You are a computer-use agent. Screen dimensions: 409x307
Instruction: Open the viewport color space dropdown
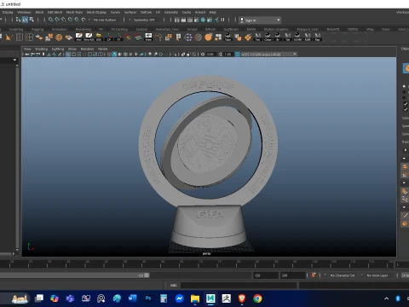[268, 54]
